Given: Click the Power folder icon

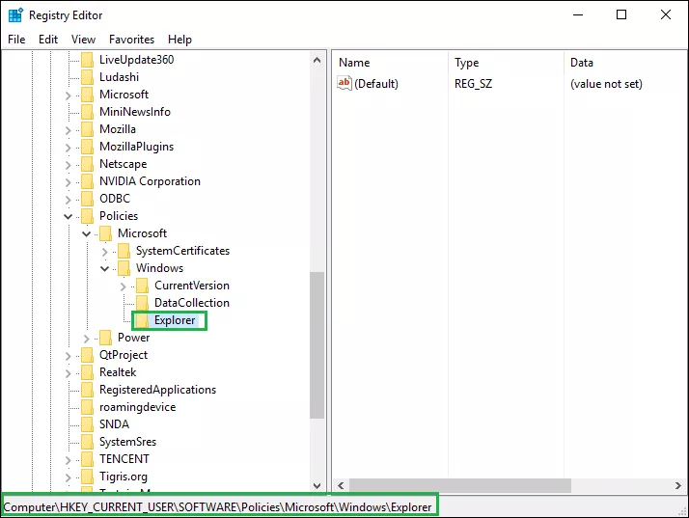Looking at the screenshot, I should click(x=105, y=338).
